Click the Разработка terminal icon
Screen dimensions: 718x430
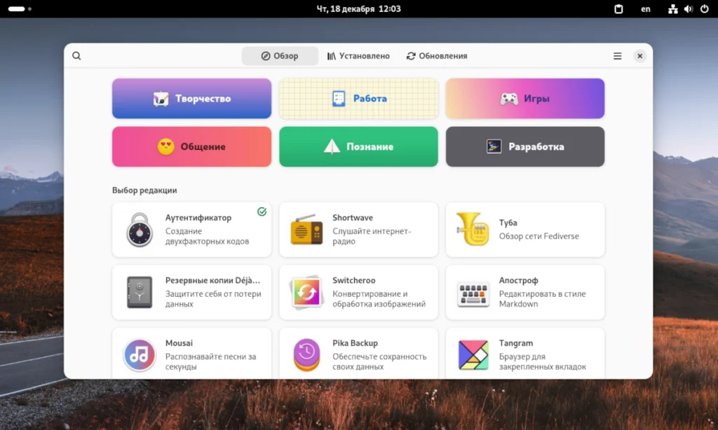pos(494,146)
